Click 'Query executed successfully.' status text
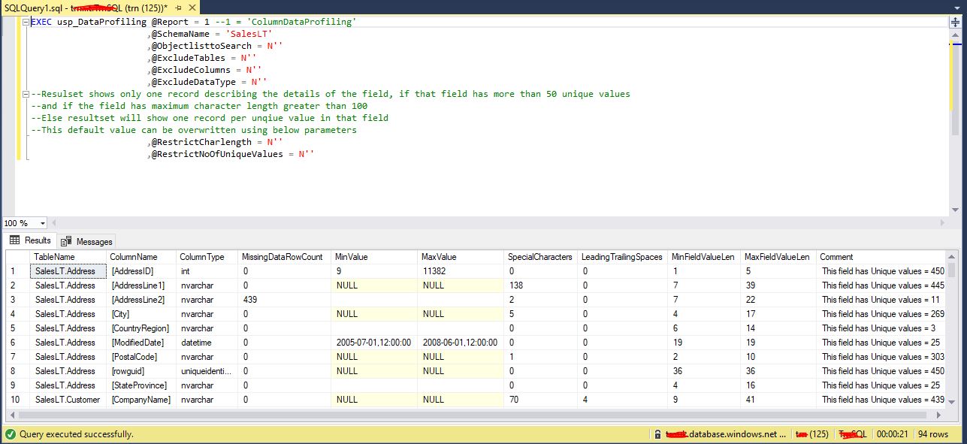 (76, 434)
